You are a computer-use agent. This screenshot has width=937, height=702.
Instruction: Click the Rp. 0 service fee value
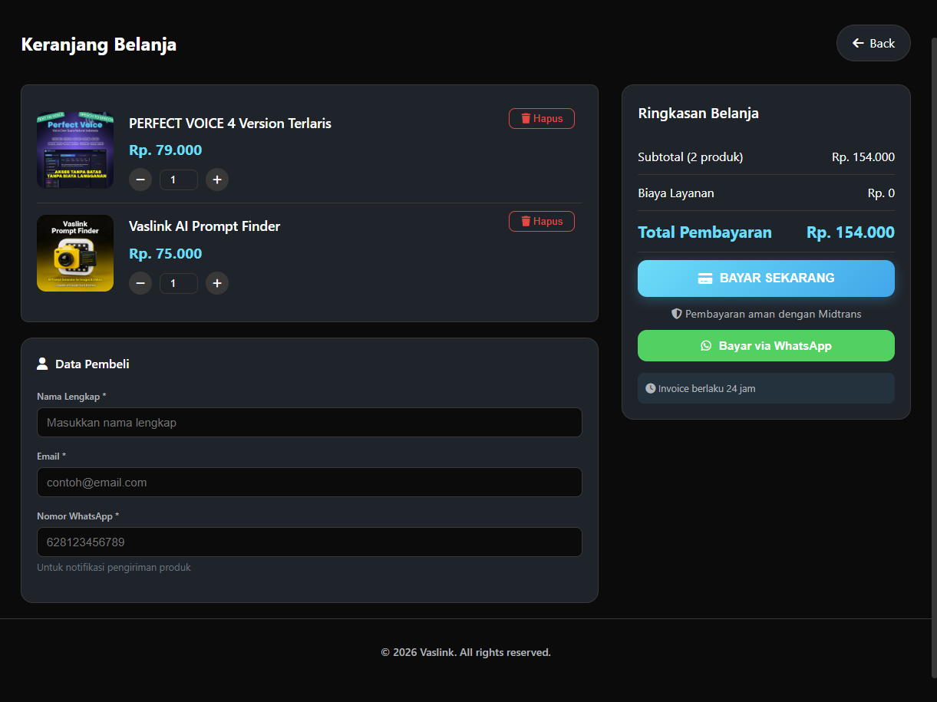coord(881,193)
